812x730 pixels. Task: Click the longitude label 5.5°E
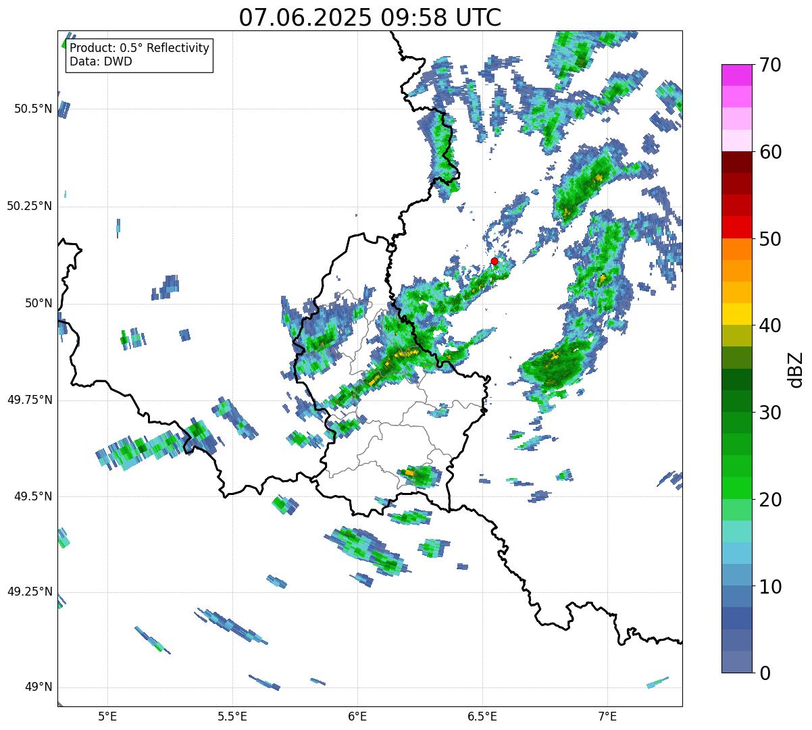[232, 716]
